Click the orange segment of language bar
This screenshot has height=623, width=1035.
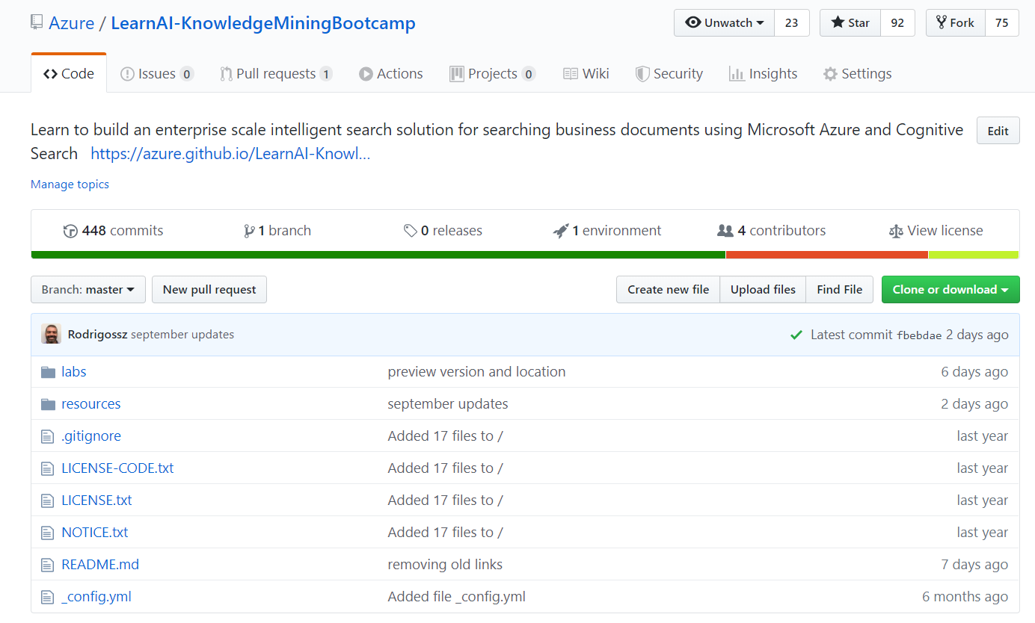[x=827, y=255]
